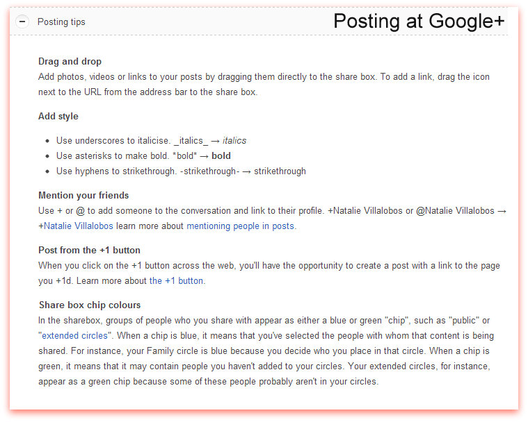This screenshot has width=528, height=422.
Task: Click the italic word italics example
Action: click(234, 141)
